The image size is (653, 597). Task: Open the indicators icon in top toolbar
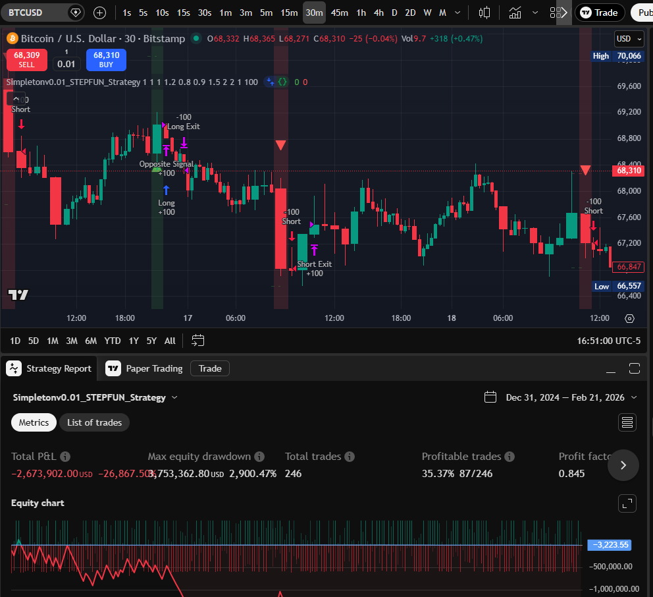[515, 12]
